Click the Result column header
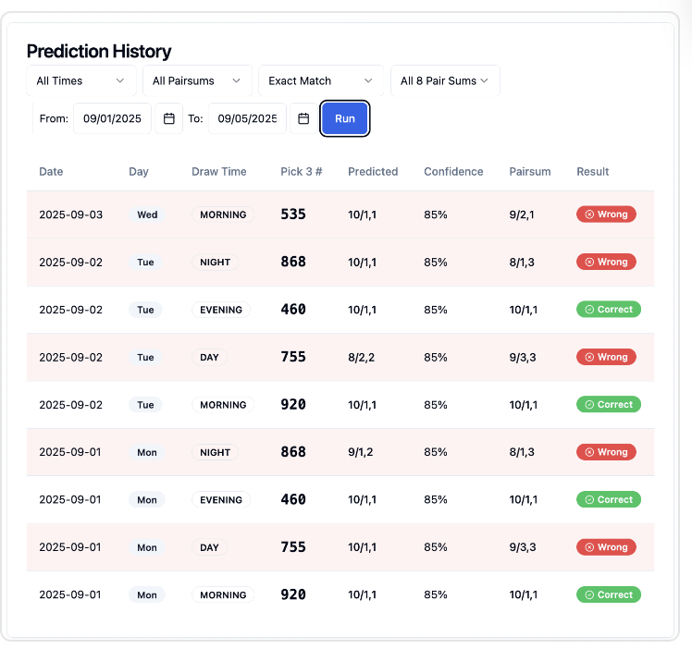Viewport: 692px width, 649px height. (x=592, y=171)
